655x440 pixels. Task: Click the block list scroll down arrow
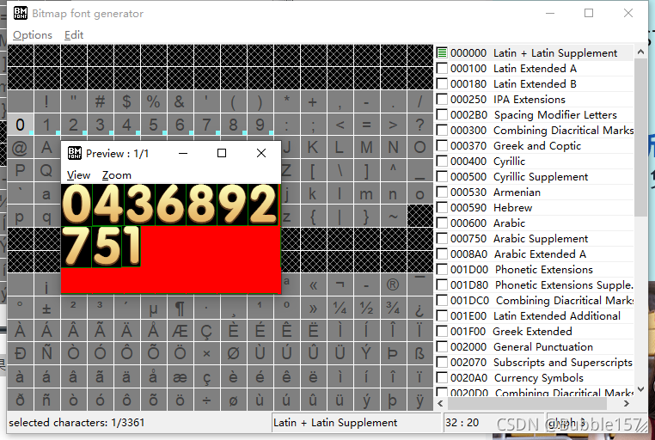point(640,388)
